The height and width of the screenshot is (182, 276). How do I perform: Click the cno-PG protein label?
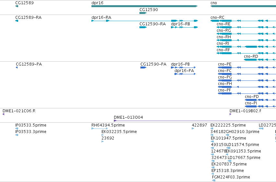coord(225,77)
